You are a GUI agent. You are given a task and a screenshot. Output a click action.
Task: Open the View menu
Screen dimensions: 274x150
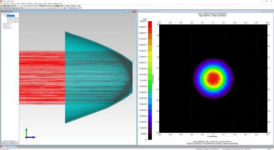pos(8,4)
